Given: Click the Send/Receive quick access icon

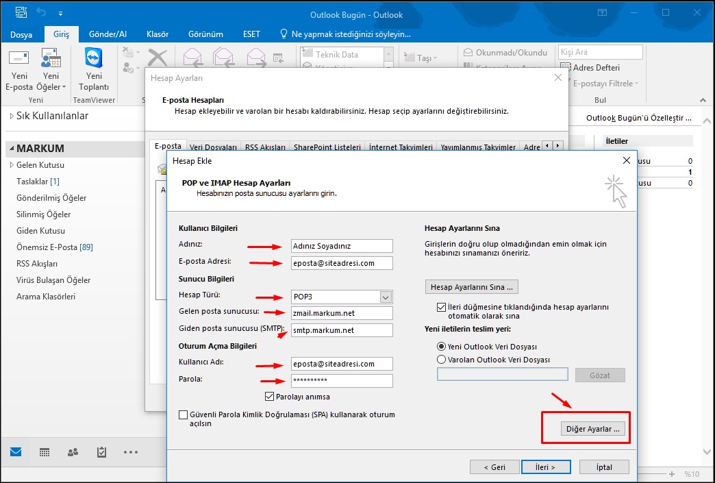Looking at the screenshot, I should 21,13.
